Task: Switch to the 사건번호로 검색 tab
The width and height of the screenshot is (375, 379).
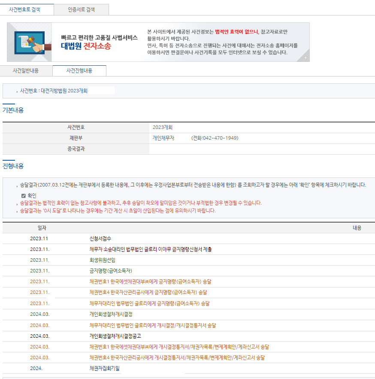Action: (x=27, y=9)
